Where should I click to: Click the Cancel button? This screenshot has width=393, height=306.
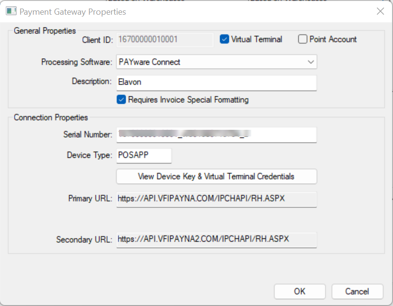[x=357, y=291]
